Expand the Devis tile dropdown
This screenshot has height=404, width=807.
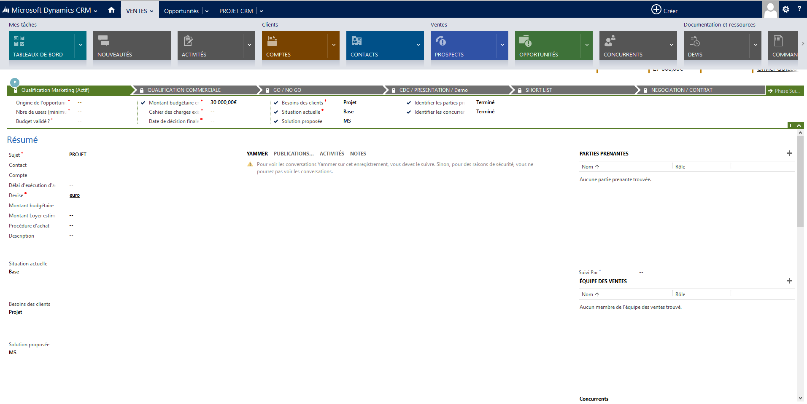(756, 45)
